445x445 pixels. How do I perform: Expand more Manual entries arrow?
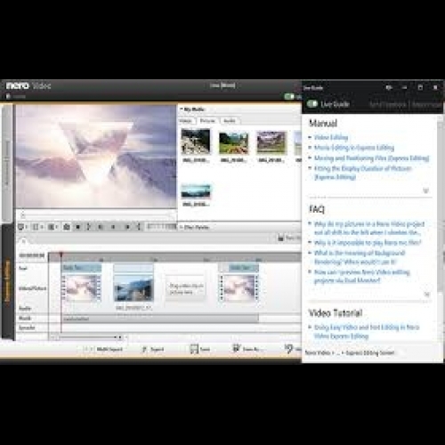[x=425, y=190]
